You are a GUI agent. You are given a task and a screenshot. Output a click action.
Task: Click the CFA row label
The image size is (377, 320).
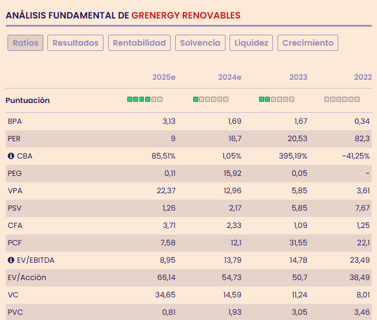[15, 226]
